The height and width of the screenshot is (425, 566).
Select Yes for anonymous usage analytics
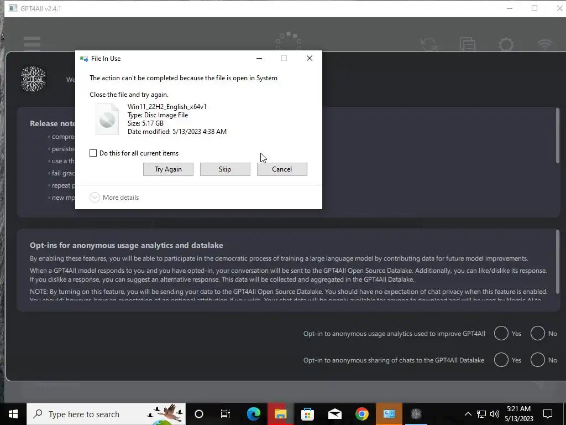coord(501,333)
